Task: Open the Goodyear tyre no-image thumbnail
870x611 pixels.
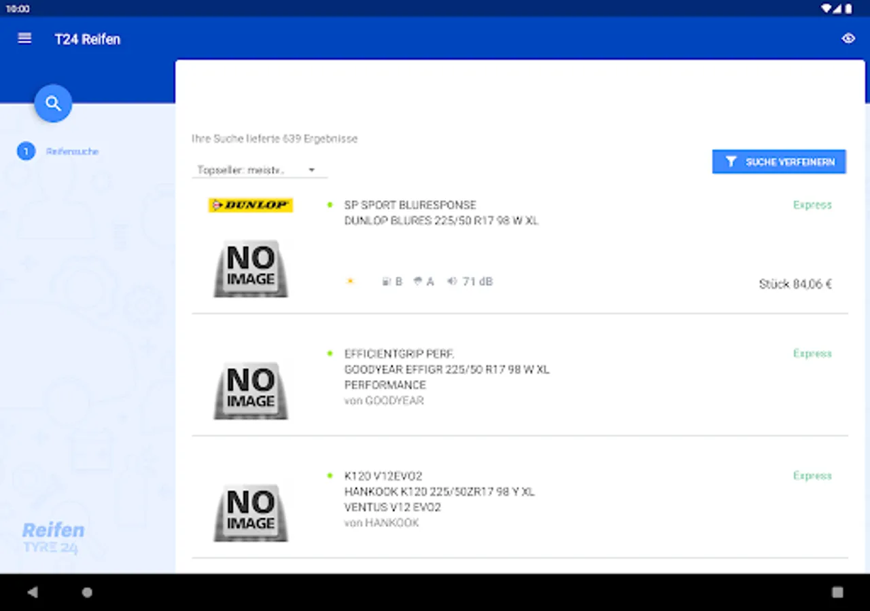Action: click(x=251, y=391)
